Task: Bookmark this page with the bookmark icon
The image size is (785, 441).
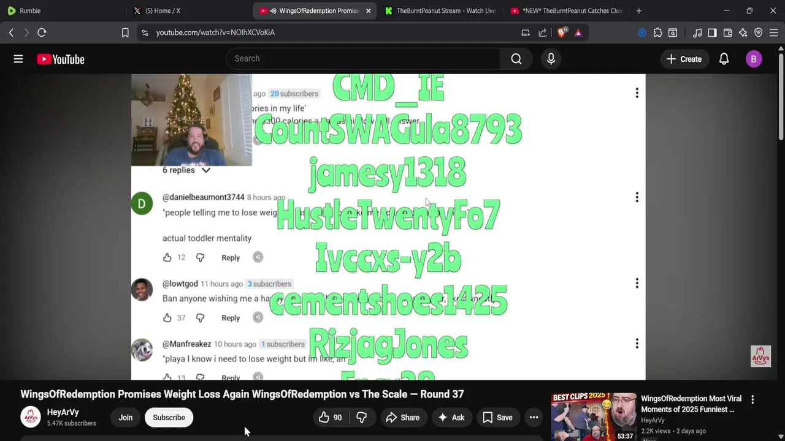Action: pyautogui.click(x=125, y=32)
